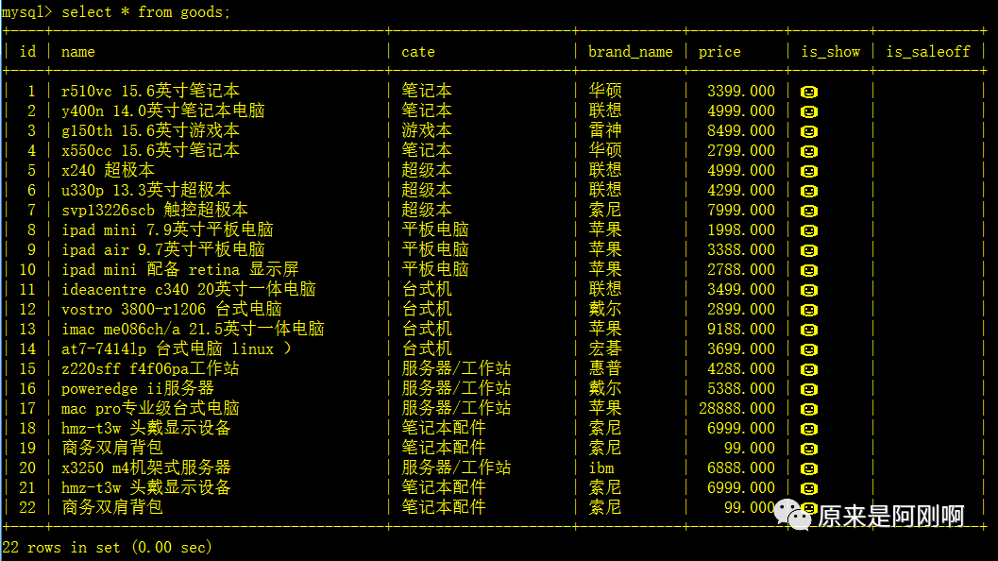
Task: Click the price value 1998.000
Action: click(741, 229)
